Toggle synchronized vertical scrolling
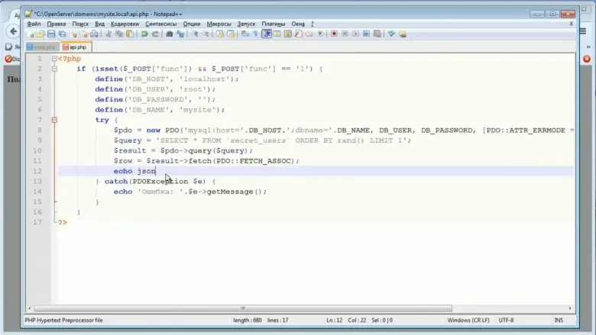 point(220,34)
